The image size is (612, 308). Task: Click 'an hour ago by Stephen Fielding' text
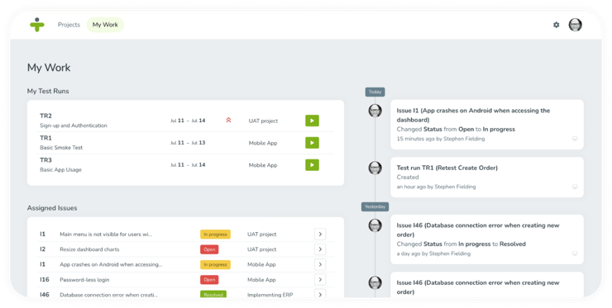[436, 187]
